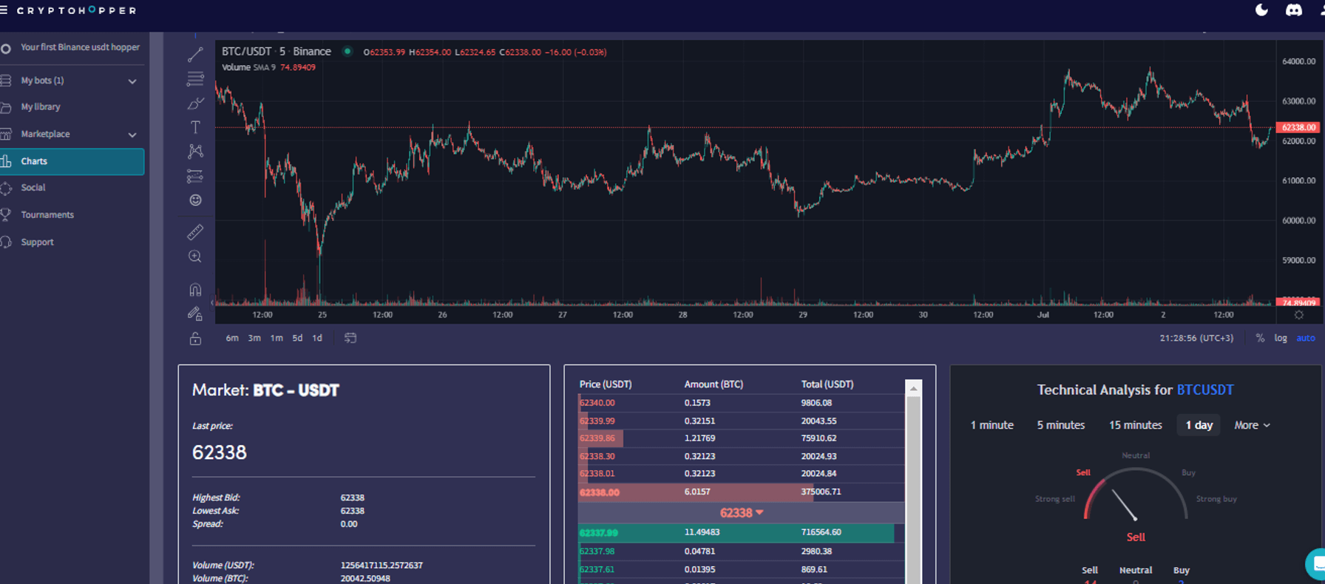Toggle dark mode moon icon
Viewport: 1325px width, 584px height.
[x=1261, y=10]
